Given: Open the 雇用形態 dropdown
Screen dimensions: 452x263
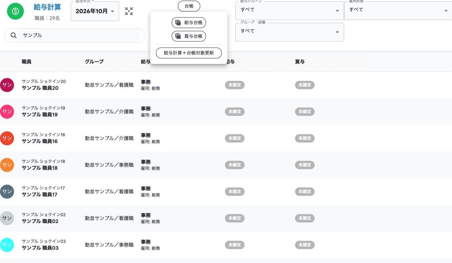Looking at the screenshot, I should tap(398, 11).
